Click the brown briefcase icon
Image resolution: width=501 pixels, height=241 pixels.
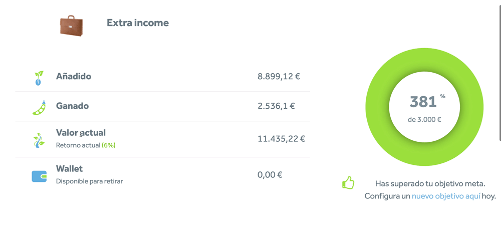click(x=71, y=25)
